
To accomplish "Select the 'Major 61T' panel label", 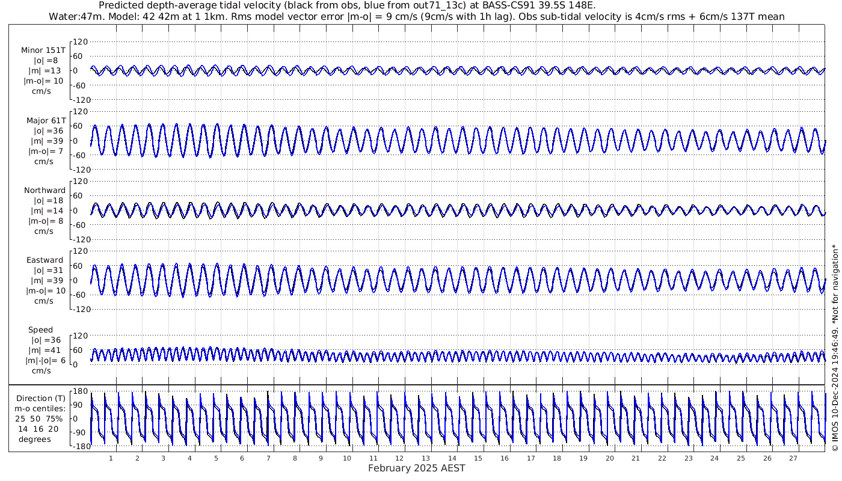I will click(x=46, y=120).
